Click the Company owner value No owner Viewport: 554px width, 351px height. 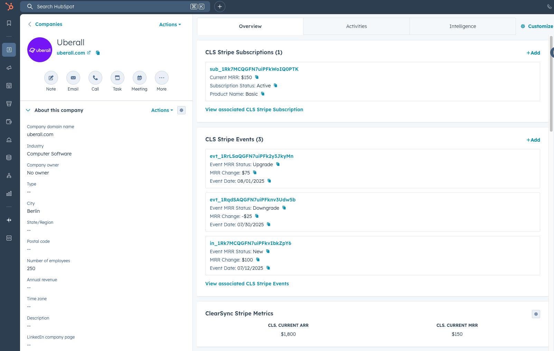[38, 173]
